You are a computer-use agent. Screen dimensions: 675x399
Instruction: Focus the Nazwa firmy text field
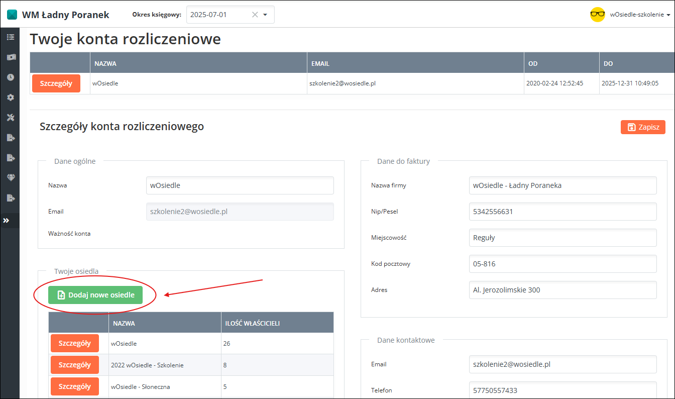pyautogui.click(x=562, y=185)
